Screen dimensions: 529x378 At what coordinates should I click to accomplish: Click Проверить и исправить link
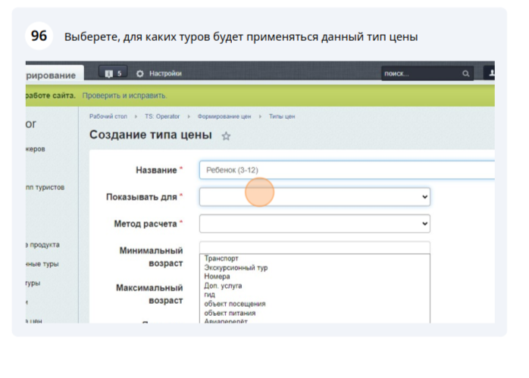point(124,95)
